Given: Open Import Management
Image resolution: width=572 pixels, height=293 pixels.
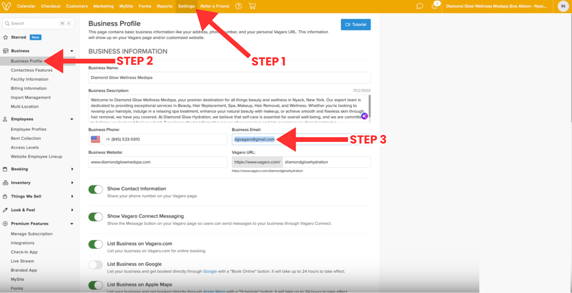Looking at the screenshot, I should click(x=31, y=97).
